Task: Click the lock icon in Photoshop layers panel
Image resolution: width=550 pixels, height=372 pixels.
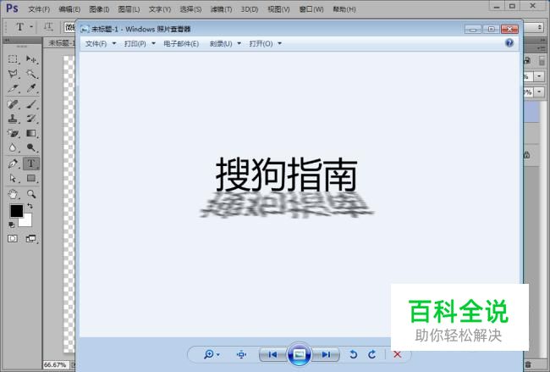Action: click(527, 154)
